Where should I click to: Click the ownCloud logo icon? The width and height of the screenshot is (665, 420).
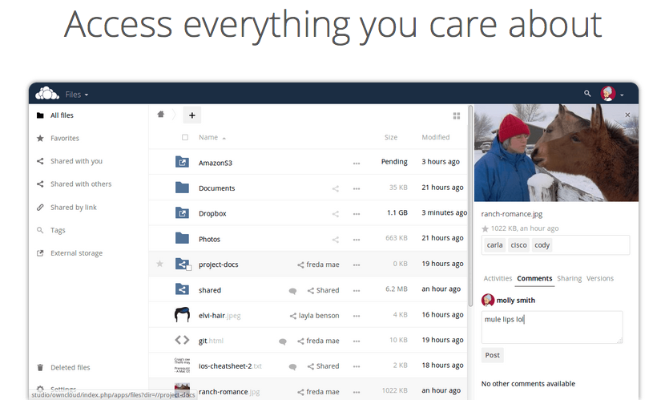tap(47, 93)
